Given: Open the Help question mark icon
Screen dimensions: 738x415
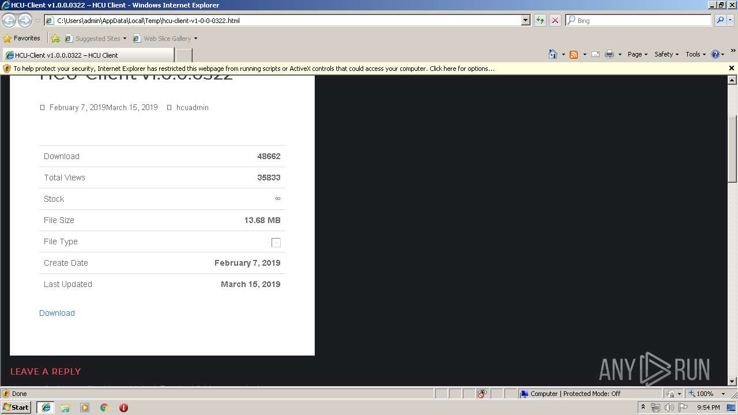Looking at the screenshot, I should click(716, 54).
